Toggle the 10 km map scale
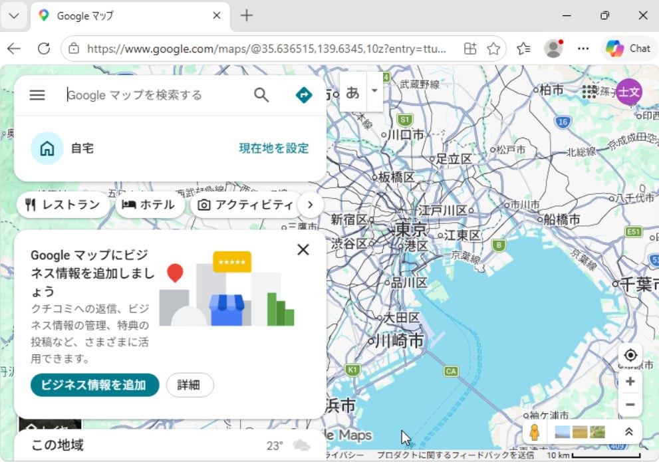 593,455
